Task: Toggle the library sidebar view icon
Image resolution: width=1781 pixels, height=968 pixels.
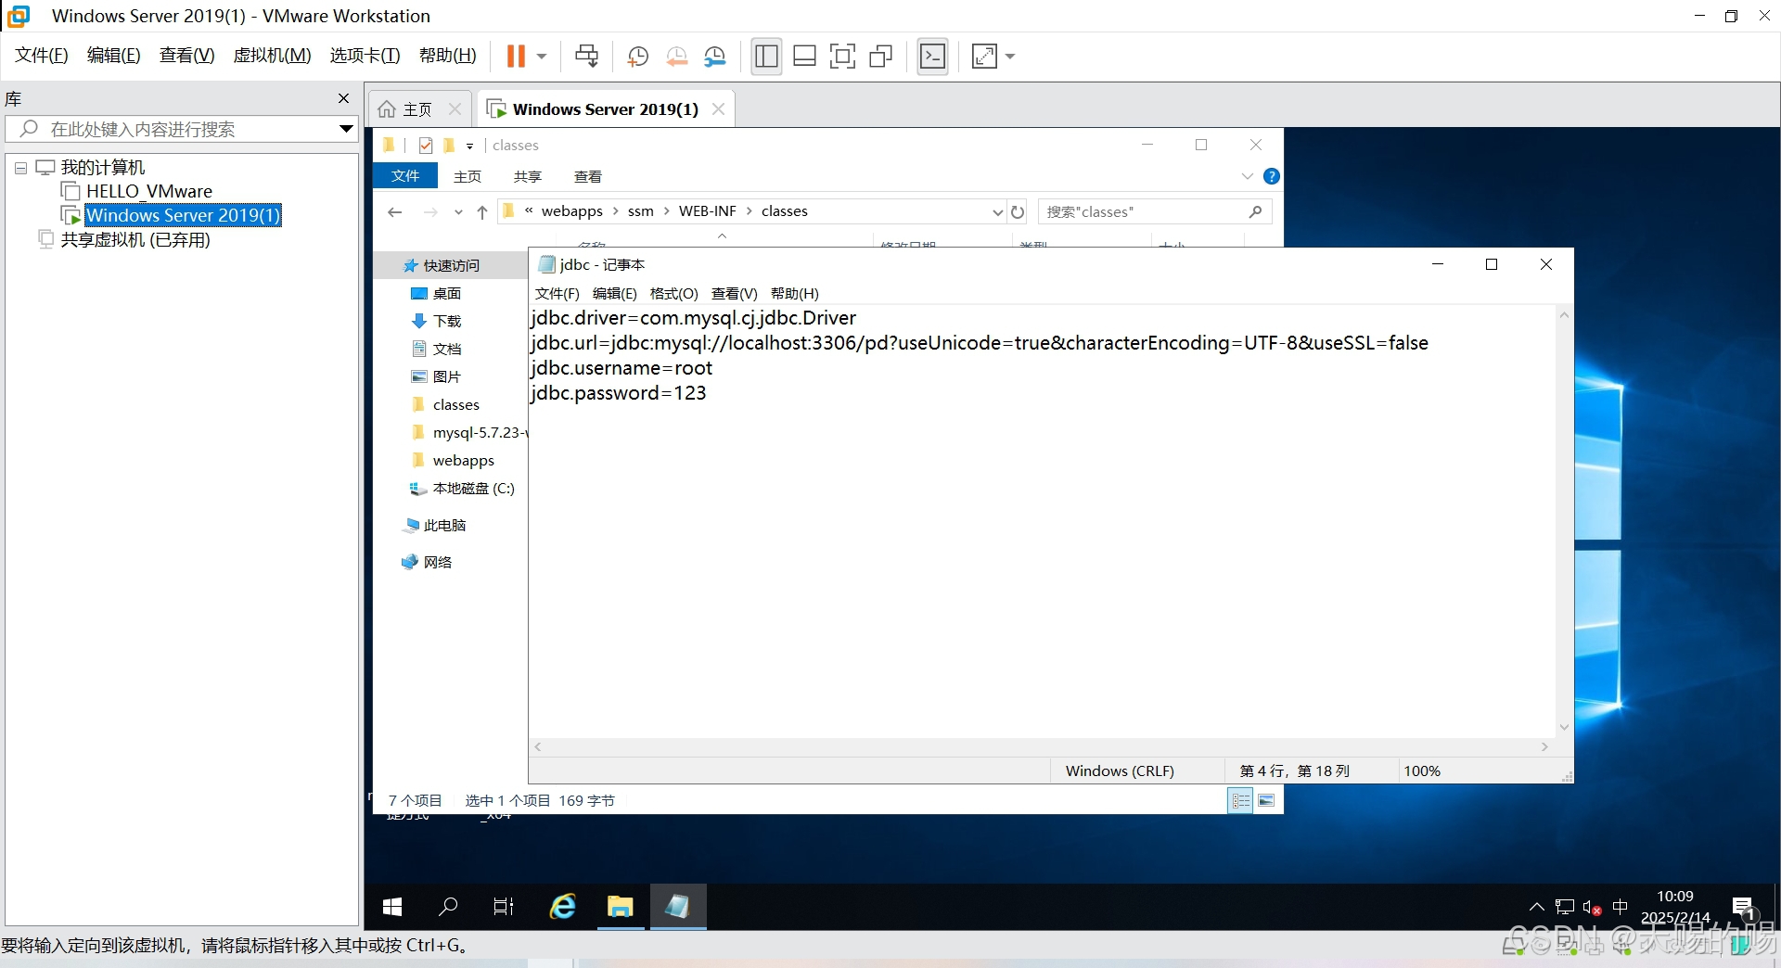Action: coord(766,57)
